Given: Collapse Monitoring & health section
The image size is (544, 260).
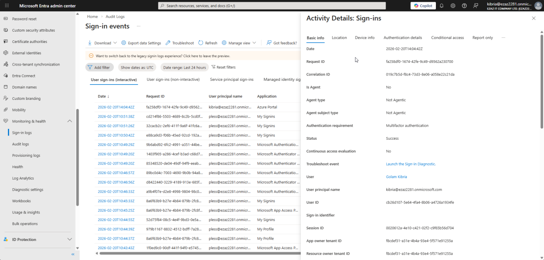Looking at the screenshot, I should 69,121.
